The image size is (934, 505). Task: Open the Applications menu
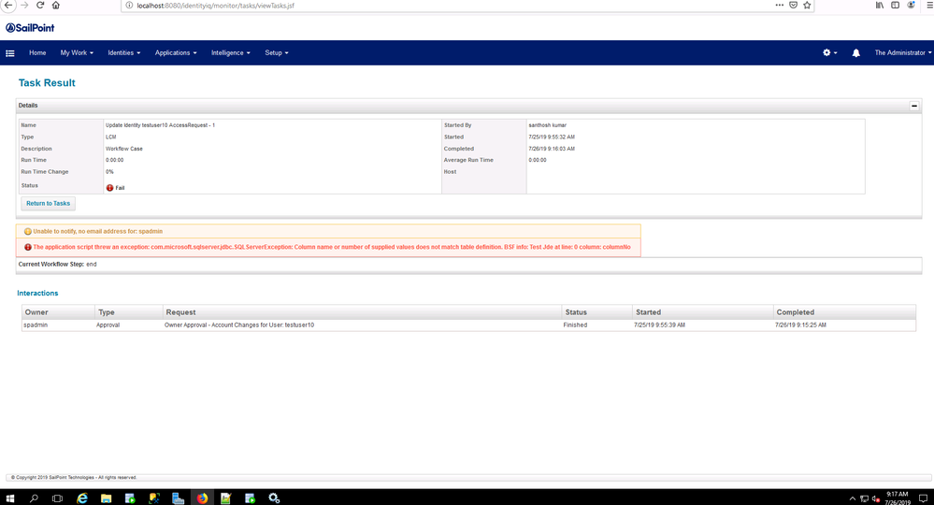coord(176,53)
